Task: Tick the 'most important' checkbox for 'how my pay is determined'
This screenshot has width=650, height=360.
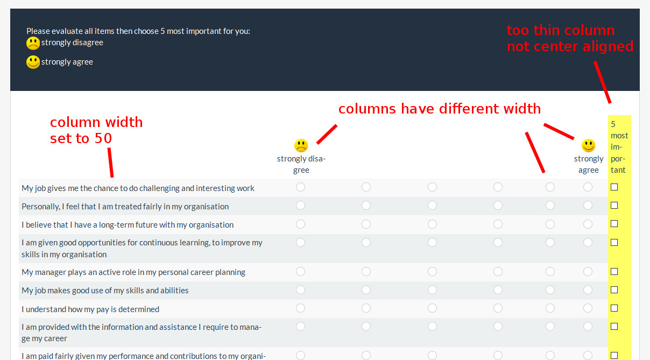Action: 614,308
